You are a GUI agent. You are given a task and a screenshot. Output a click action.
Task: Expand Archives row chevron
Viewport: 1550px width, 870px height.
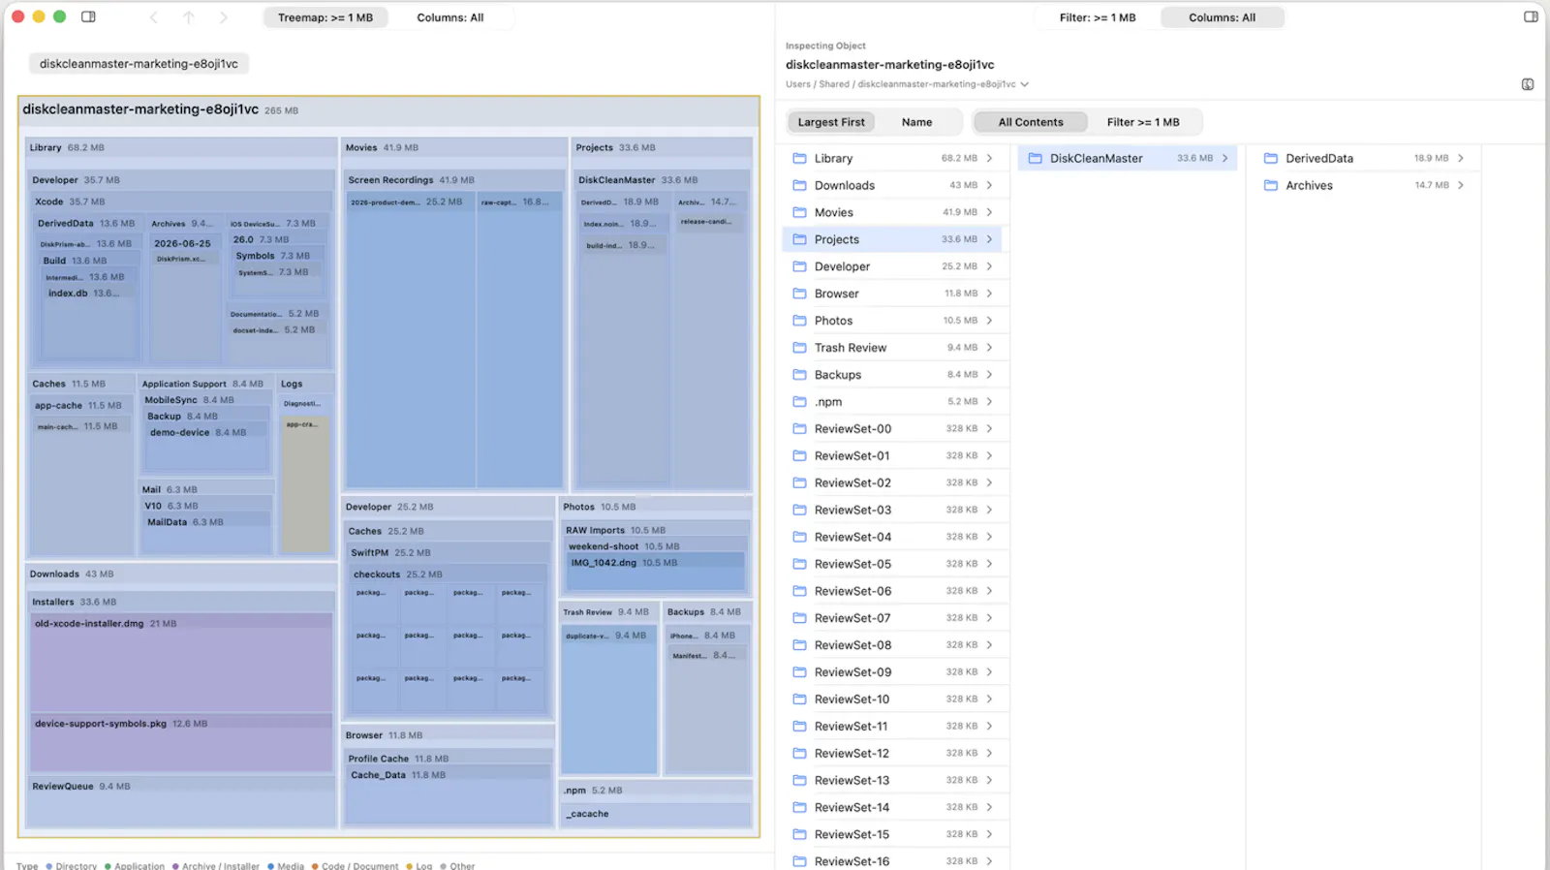click(1461, 185)
